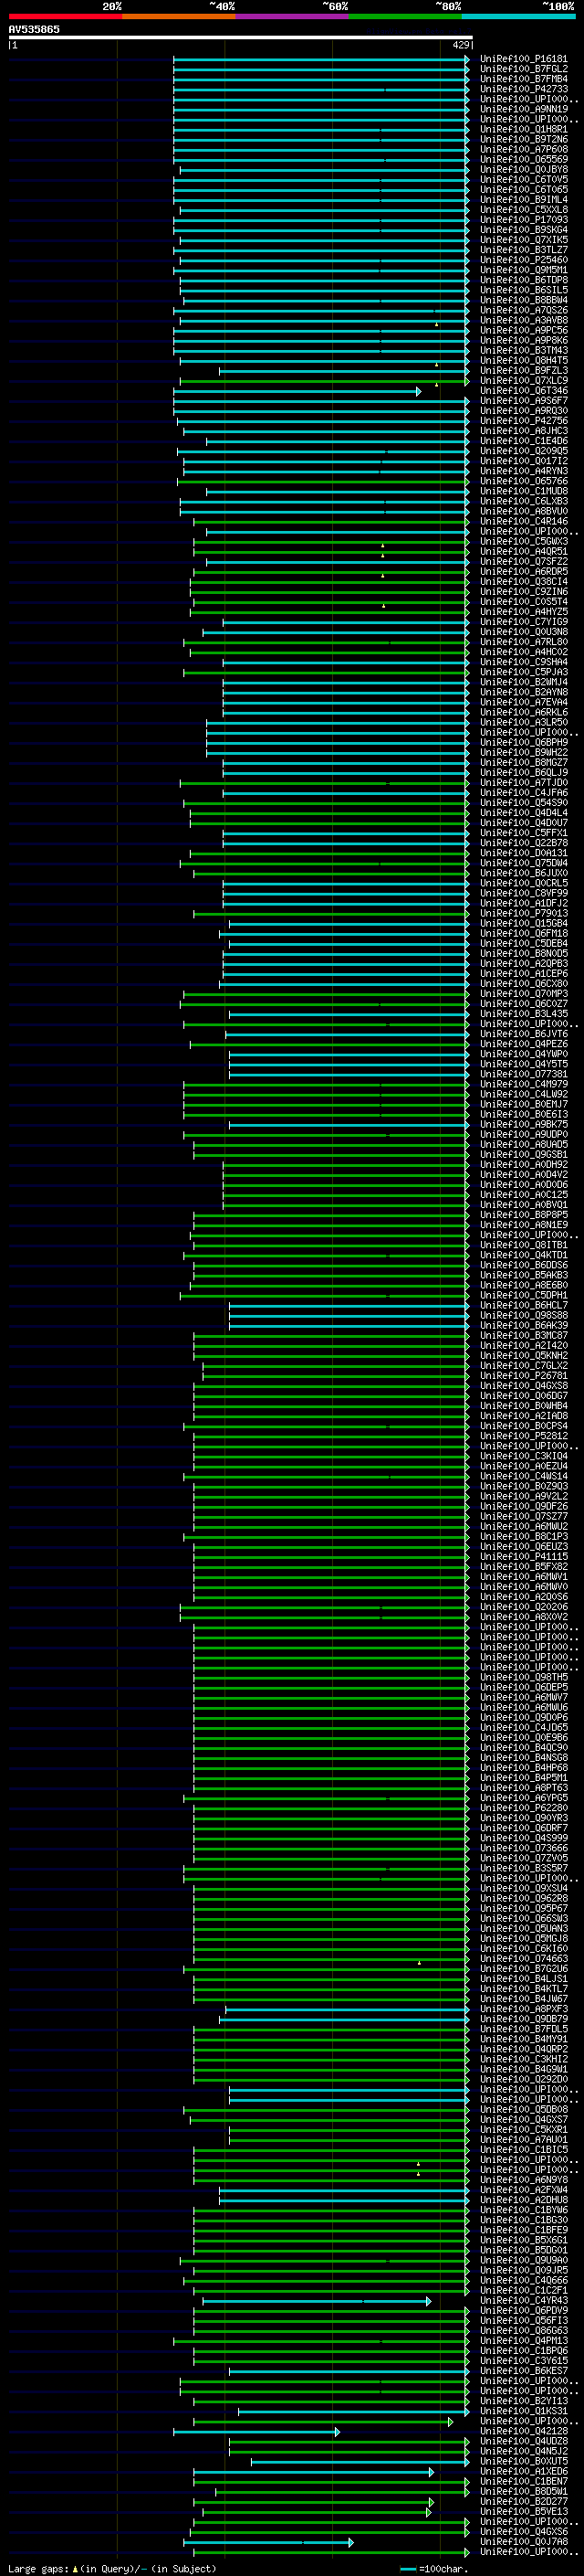
Task: Select the UniRef100_Q8ITB1 label
Action: tap(523, 1244)
